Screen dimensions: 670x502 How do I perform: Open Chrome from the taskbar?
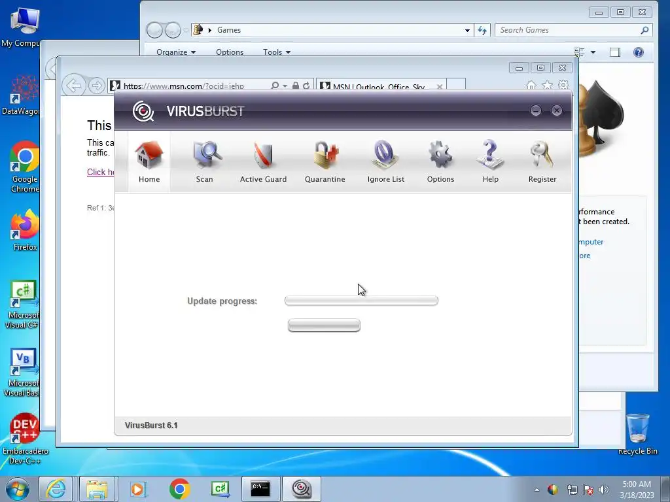[x=179, y=489]
